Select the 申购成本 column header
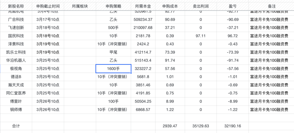Viewport: 294px width, 133px height. tap(170, 6)
